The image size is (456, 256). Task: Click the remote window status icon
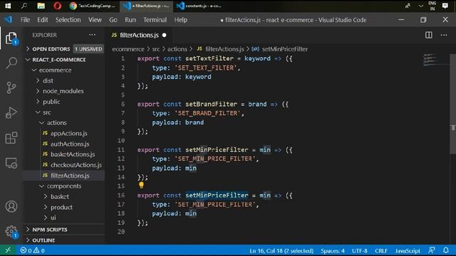pyautogui.click(x=8, y=250)
